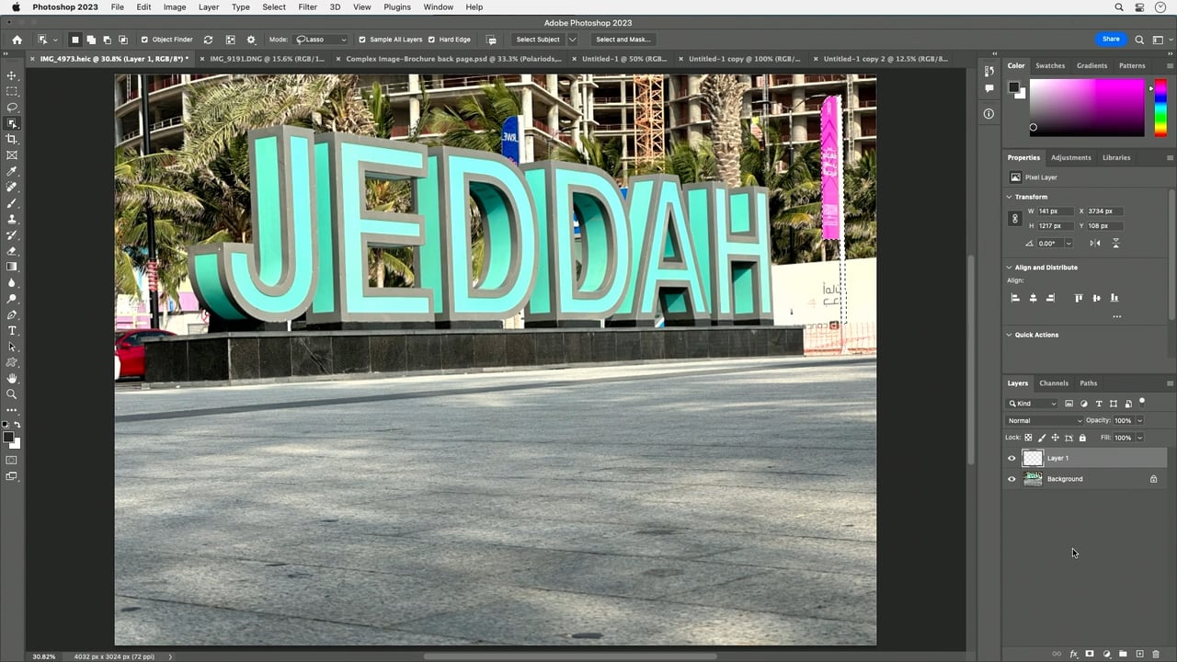This screenshot has width=1177, height=662.
Task: Add layer style fx icon
Action: 1073,654
